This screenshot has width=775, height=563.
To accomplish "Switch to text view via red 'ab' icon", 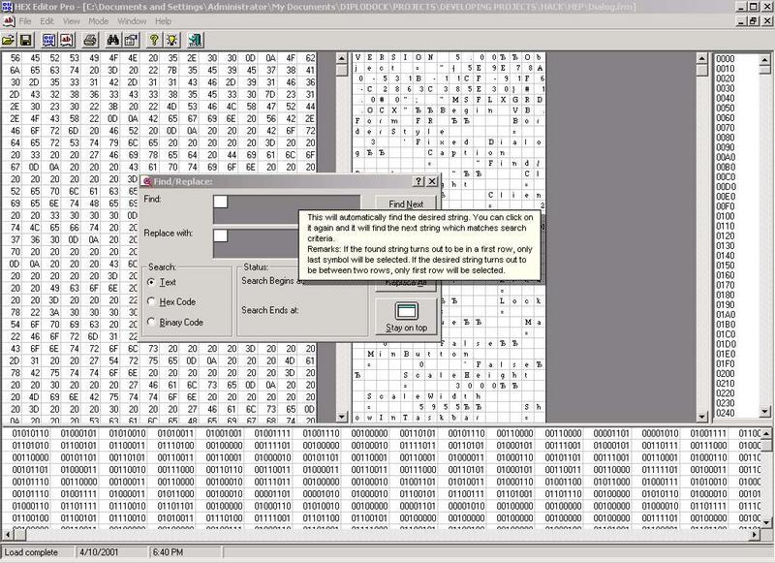I will (x=67, y=40).
